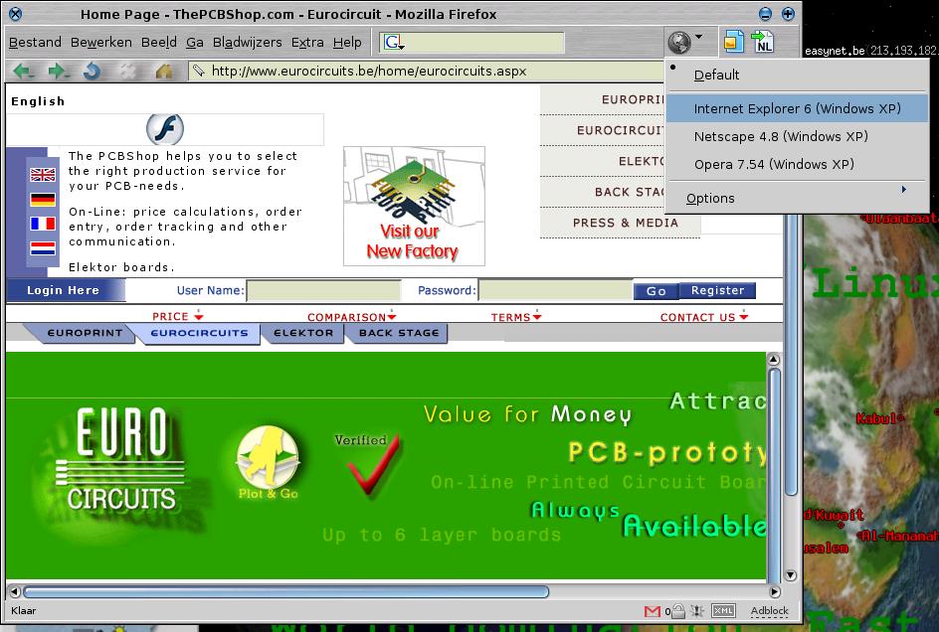Click the User Agent Switcher globe icon
The width and height of the screenshot is (939, 632).
pyautogui.click(x=679, y=43)
